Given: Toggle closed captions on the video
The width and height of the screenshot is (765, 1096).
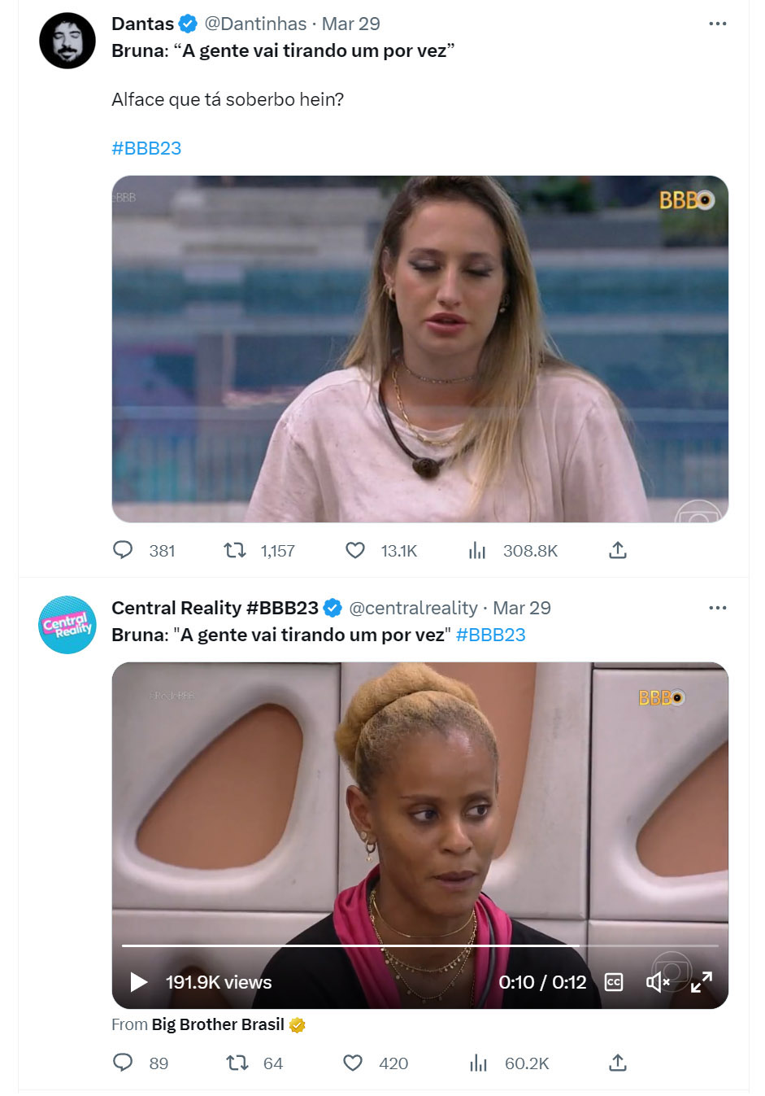Looking at the screenshot, I should click(x=614, y=982).
